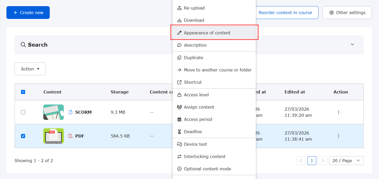Go to page 1 in pagination
Image resolution: width=379 pixels, height=179 pixels.
[x=312, y=161]
